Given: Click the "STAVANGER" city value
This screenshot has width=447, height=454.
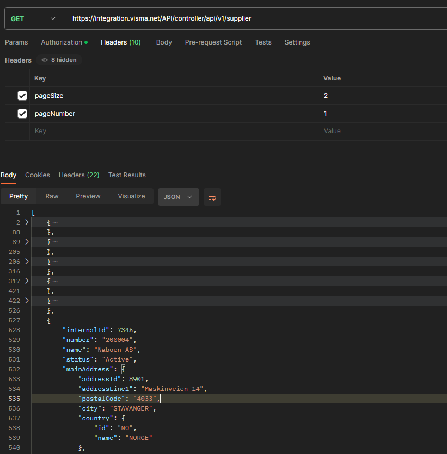Looking at the screenshot, I should coord(131,408).
